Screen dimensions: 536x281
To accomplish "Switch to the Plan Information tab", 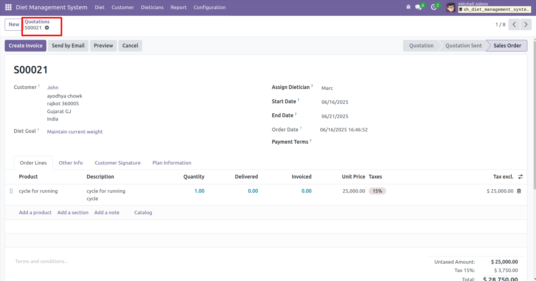I will [x=172, y=163].
